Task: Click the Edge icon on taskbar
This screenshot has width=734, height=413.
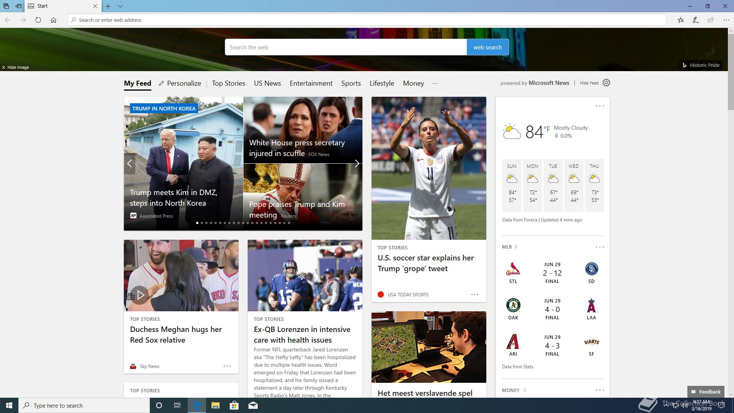Action: (197, 405)
